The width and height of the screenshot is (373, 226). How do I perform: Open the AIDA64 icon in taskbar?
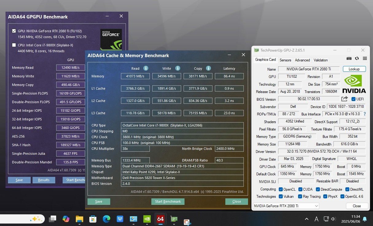point(160,219)
